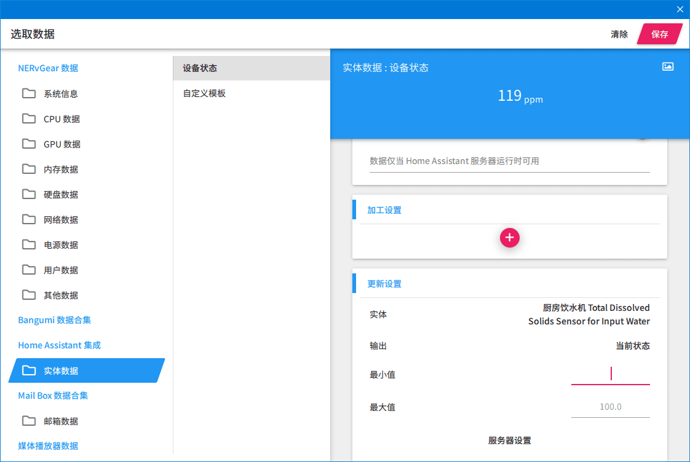Expand the Bangumi 数据合集 section
This screenshot has height=462, width=690.
[x=55, y=320]
